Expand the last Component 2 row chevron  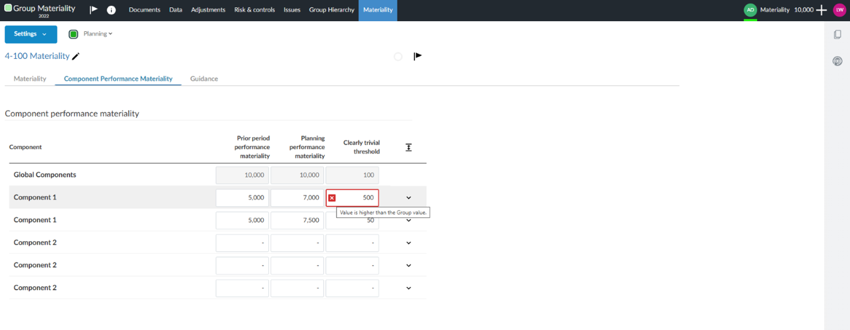[x=408, y=288]
